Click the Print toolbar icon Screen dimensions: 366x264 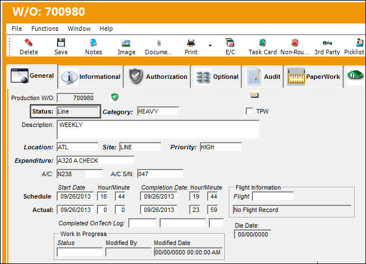pyautogui.click(x=191, y=43)
